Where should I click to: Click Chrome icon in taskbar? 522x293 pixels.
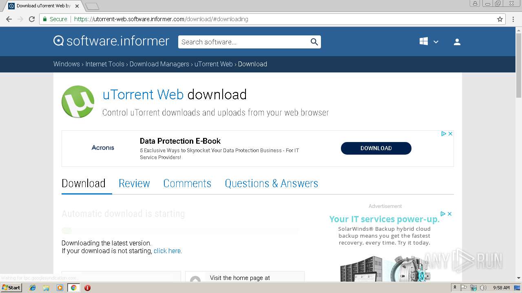click(73, 288)
